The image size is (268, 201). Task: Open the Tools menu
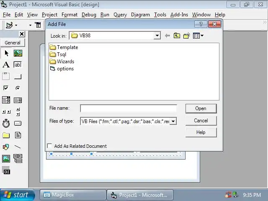click(160, 15)
